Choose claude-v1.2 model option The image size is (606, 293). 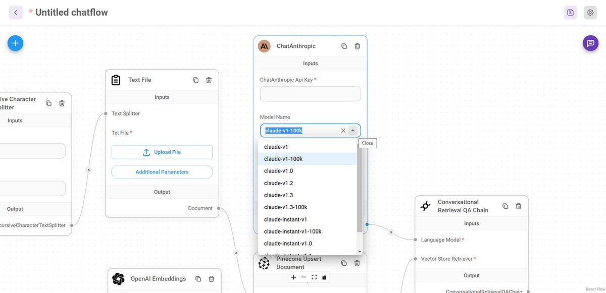(x=307, y=183)
